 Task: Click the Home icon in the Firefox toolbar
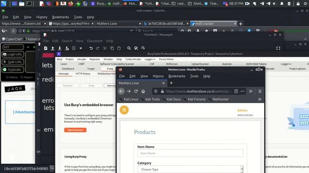coord(143,91)
